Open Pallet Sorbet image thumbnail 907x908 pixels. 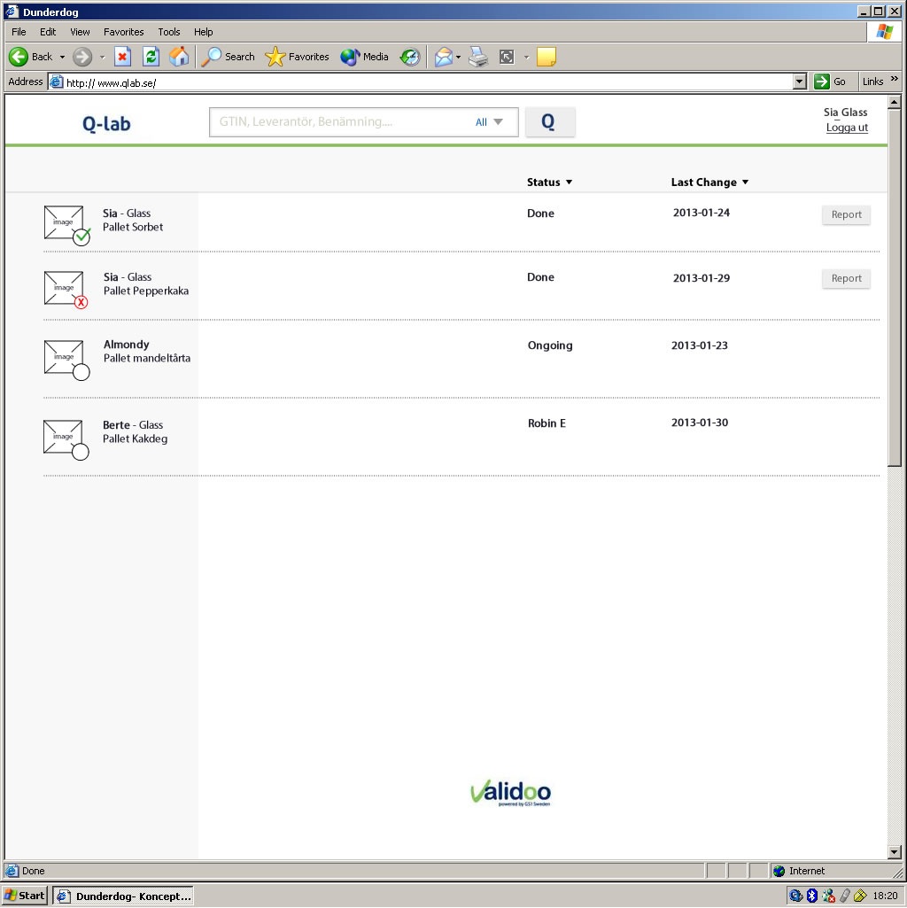[x=65, y=223]
